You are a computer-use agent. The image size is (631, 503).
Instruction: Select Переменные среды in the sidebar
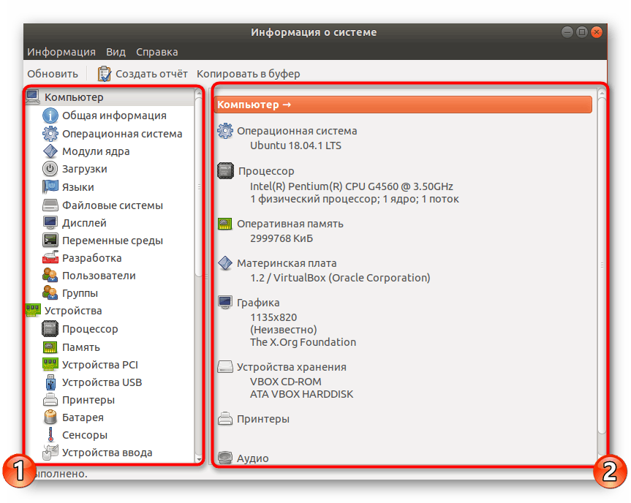[x=113, y=241]
